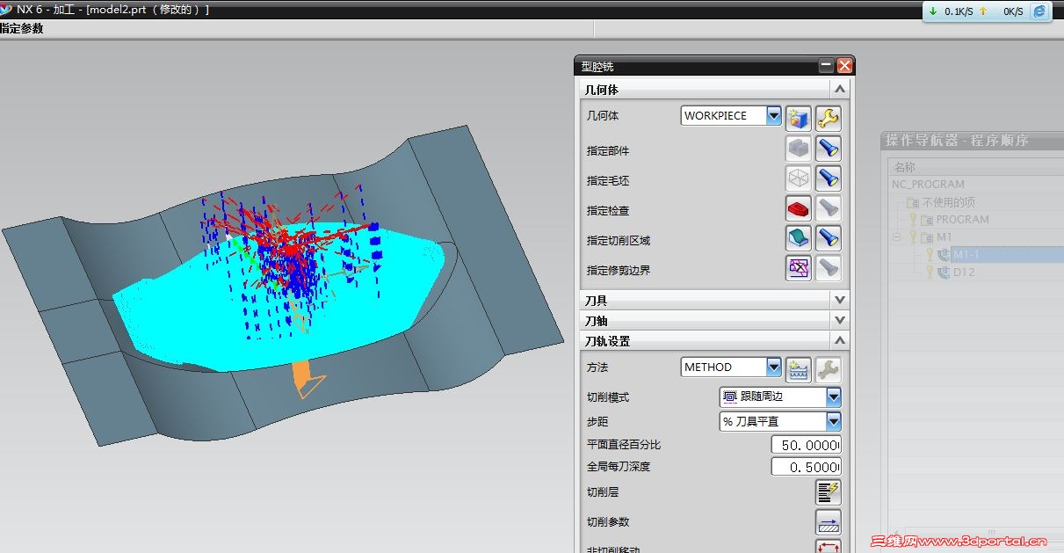Click the percent flat diameter input field

pyautogui.click(x=806, y=445)
